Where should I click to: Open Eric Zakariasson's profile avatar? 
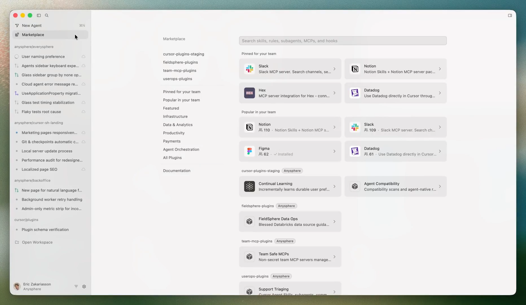click(17, 286)
